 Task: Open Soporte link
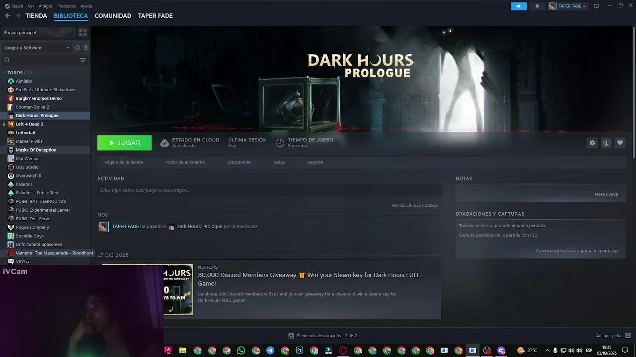point(315,162)
